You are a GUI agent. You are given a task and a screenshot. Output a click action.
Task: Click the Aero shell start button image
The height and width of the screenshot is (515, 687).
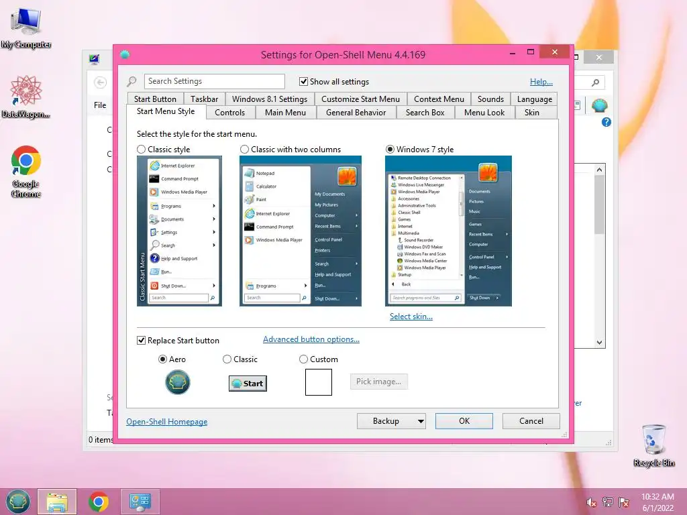pos(177,382)
